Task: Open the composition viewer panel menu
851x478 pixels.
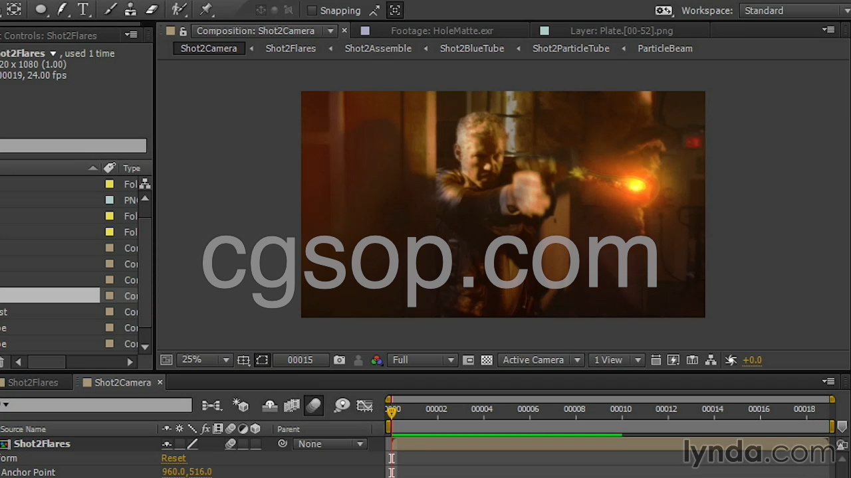Action: point(828,30)
